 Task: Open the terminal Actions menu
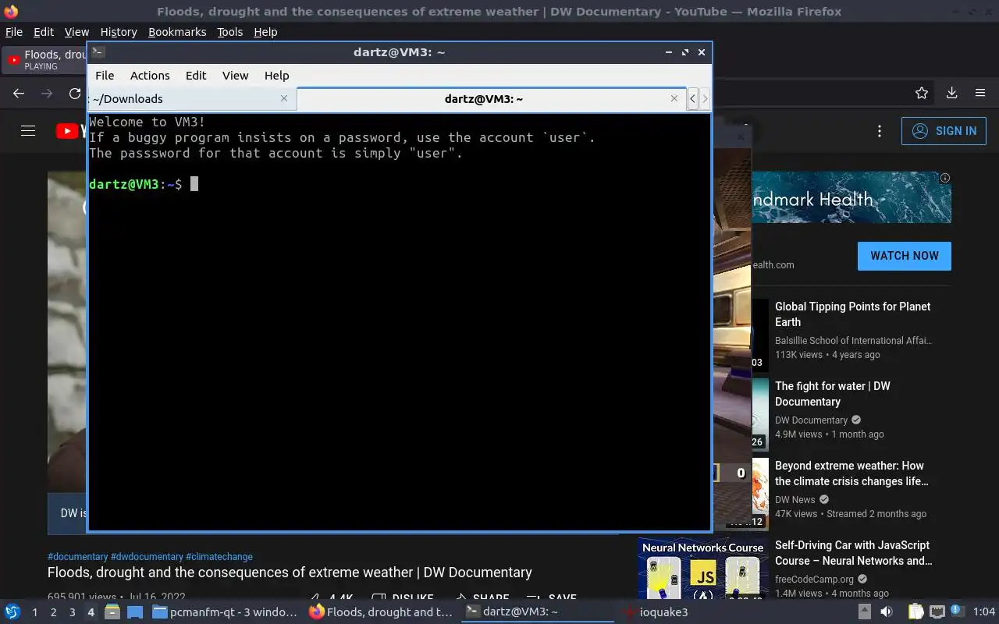[150, 76]
